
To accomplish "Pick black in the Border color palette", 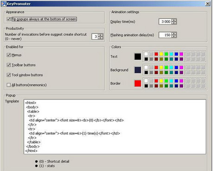I will coord(146,86).
